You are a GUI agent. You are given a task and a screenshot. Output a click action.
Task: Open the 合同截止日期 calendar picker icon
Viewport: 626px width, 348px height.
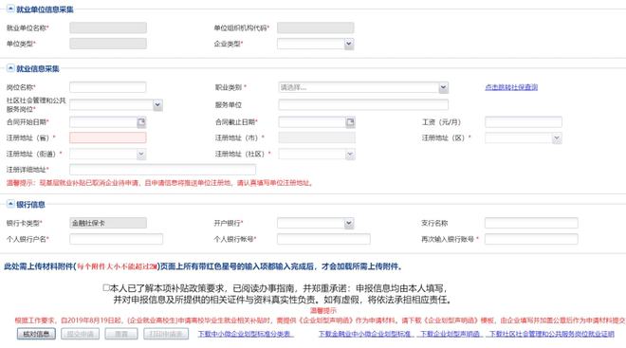click(350, 122)
